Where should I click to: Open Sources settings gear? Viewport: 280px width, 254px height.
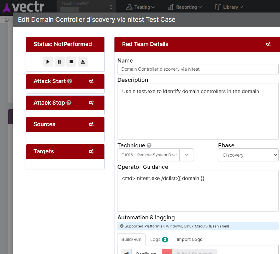[91, 124]
